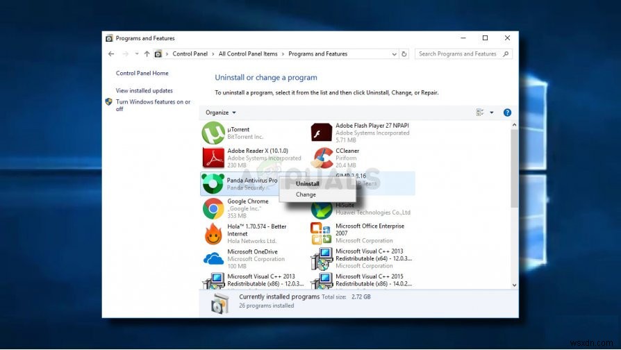Select the "Panda Antivirus Pro" entry text
This screenshot has height=350, width=621.
252,181
